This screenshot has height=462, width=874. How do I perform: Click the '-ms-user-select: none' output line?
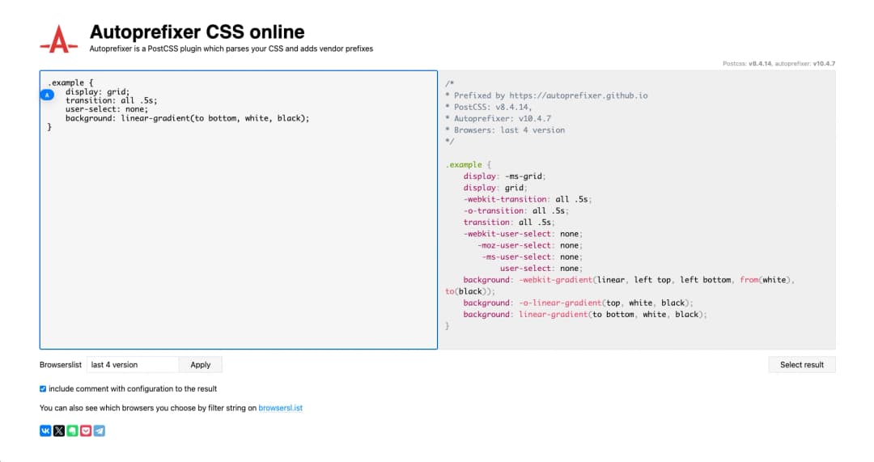[x=531, y=256]
